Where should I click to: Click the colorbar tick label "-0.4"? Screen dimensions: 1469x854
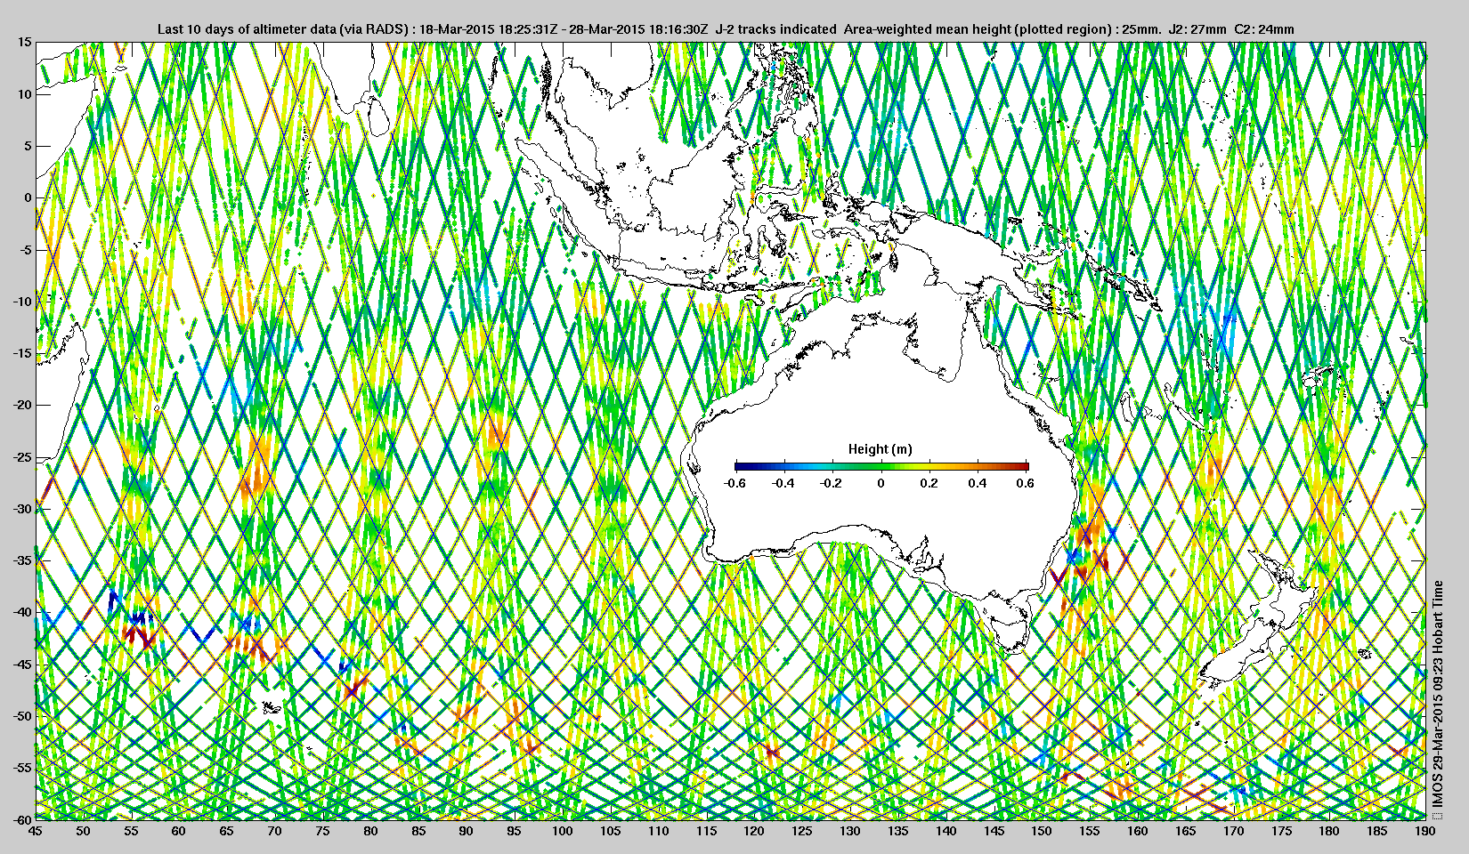point(783,483)
